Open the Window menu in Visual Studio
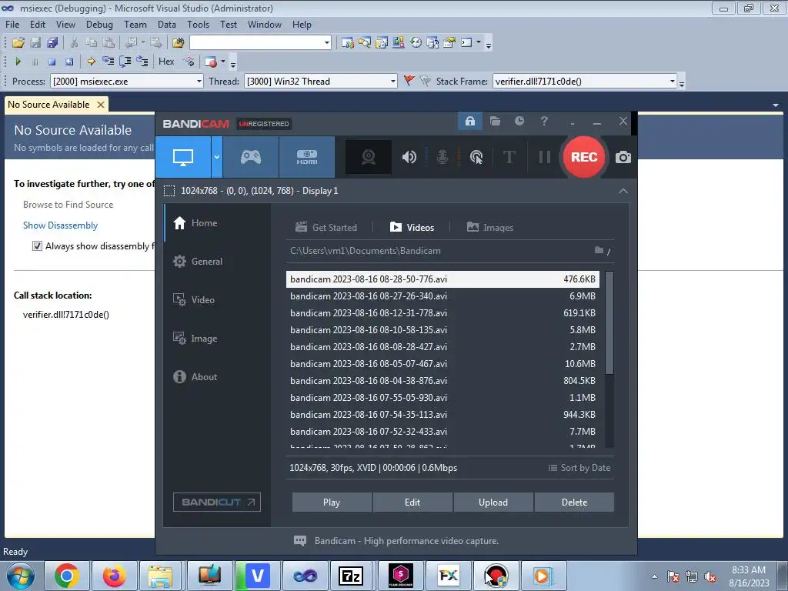 [265, 24]
